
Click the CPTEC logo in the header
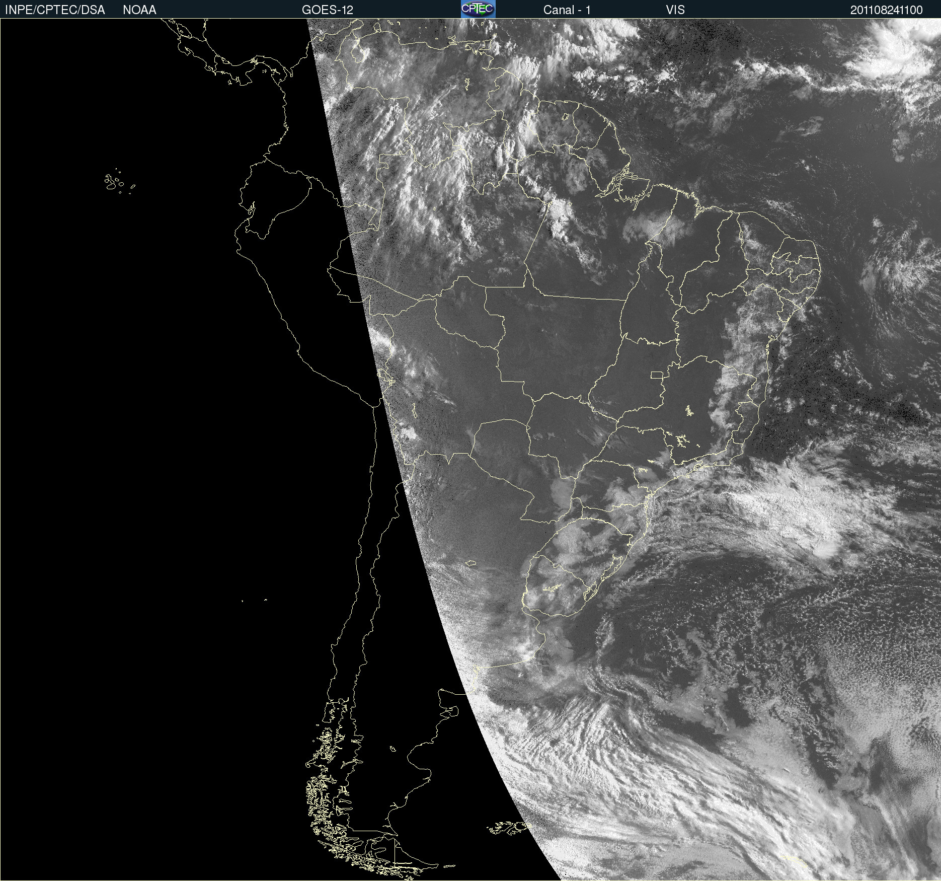[x=478, y=9]
